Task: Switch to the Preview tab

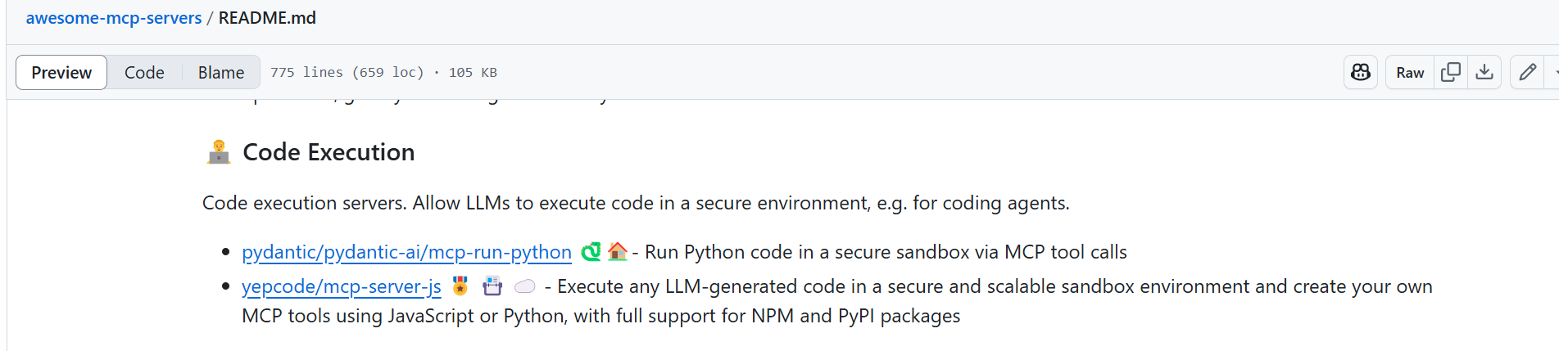Action: [x=61, y=73]
